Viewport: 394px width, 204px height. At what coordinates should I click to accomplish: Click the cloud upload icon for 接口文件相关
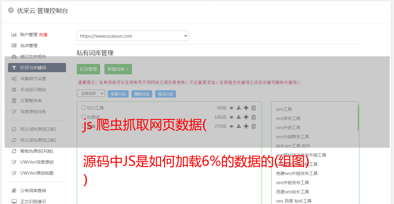14,57
